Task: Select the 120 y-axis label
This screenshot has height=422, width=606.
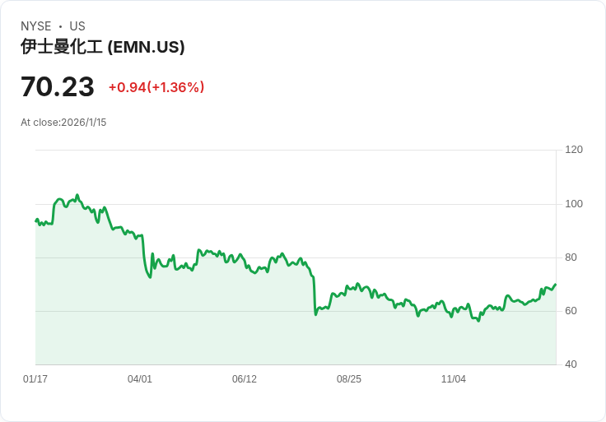Action: click(574, 150)
